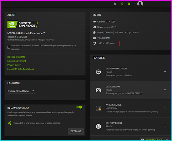Click the Version 3.20.2.34 text
Image resolution: width=172 pixels, height=141 pixels.
[17, 37]
